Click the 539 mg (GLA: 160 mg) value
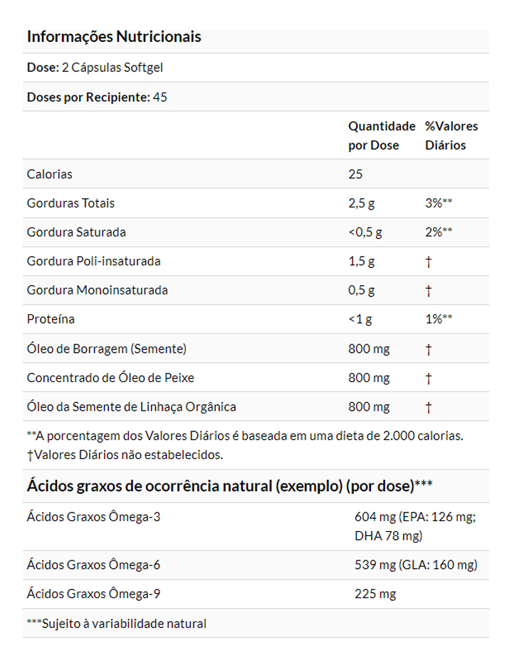The image size is (512, 668). pyautogui.click(x=416, y=565)
